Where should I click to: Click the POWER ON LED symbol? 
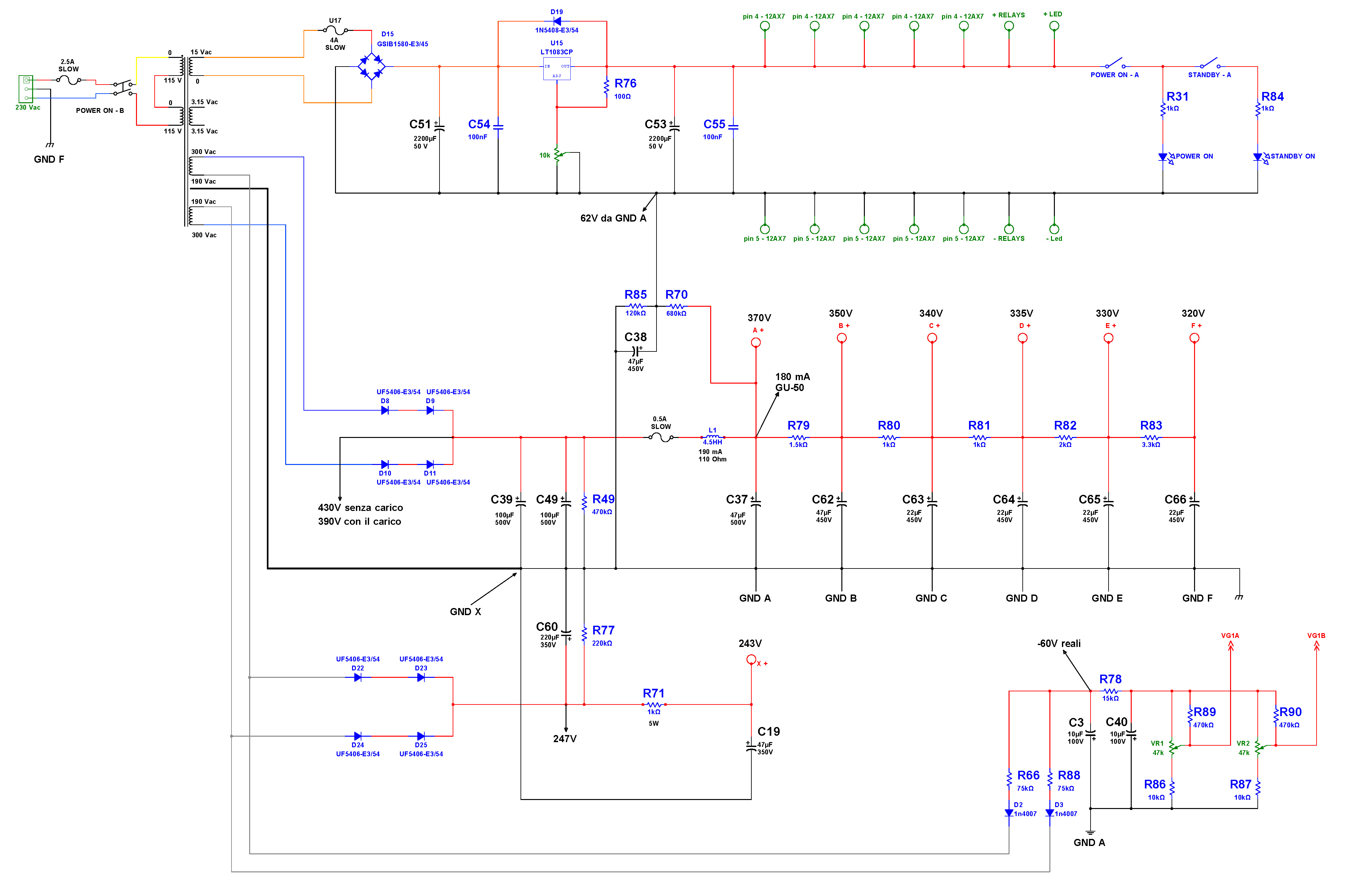[x=1163, y=157]
